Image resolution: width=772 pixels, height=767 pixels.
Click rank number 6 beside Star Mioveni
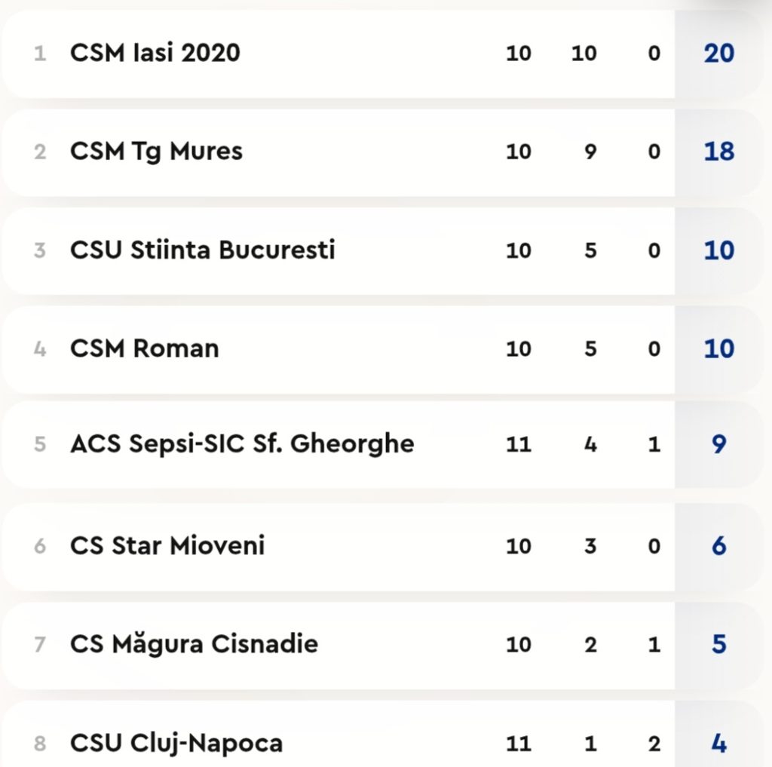coord(40,546)
